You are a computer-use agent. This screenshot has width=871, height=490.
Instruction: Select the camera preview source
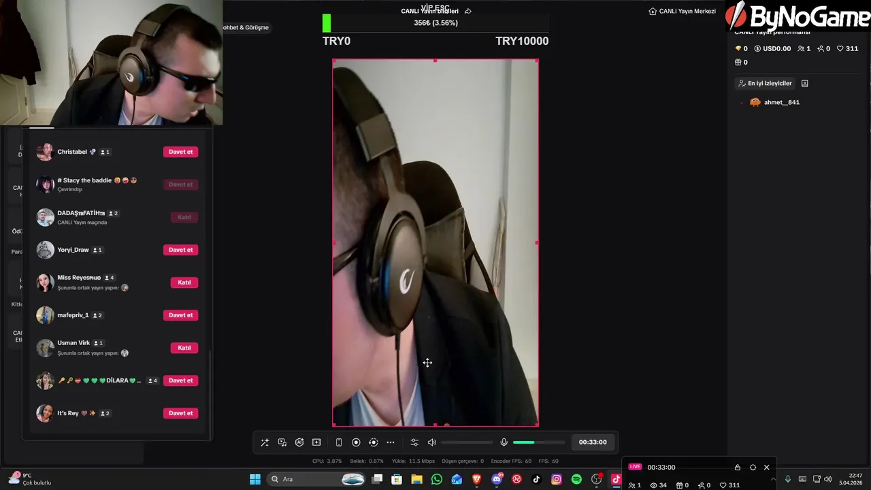[x=435, y=243]
